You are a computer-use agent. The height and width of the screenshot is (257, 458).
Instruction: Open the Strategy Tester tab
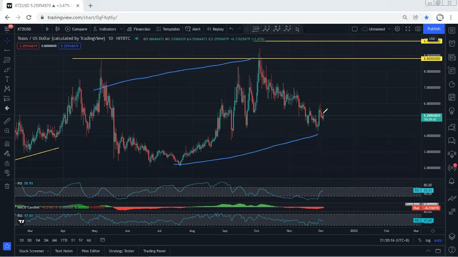(121, 251)
